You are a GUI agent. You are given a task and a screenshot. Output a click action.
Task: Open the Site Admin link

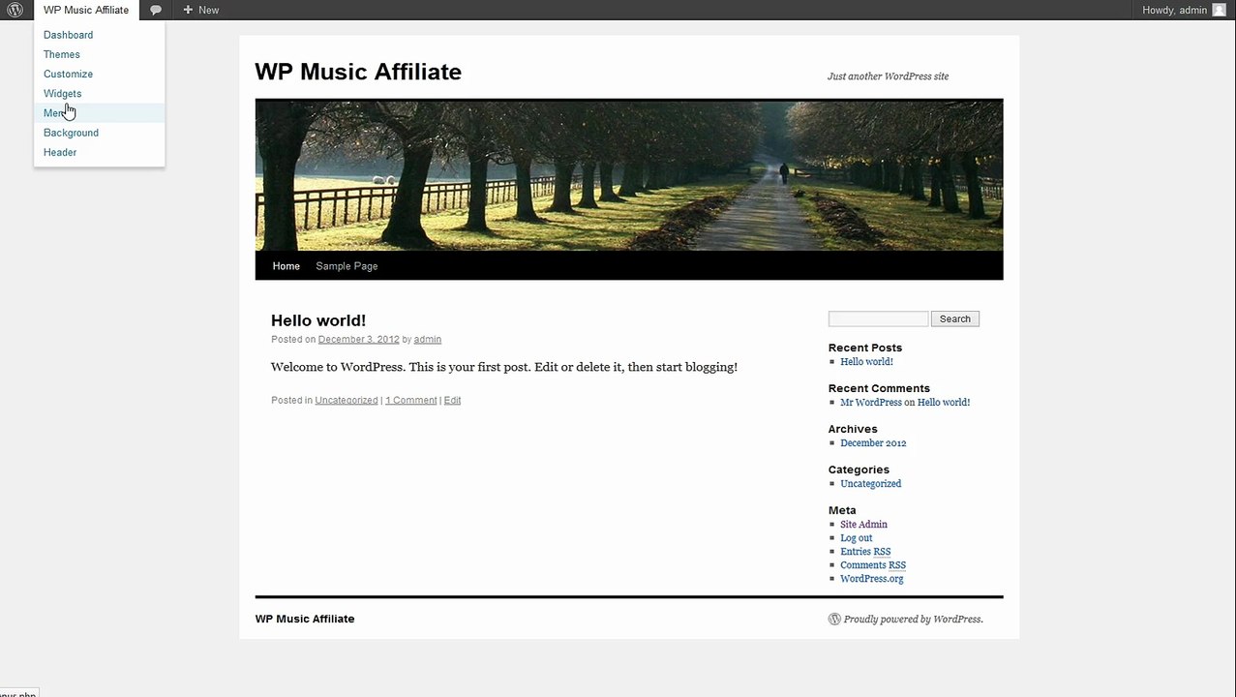[863, 525]
